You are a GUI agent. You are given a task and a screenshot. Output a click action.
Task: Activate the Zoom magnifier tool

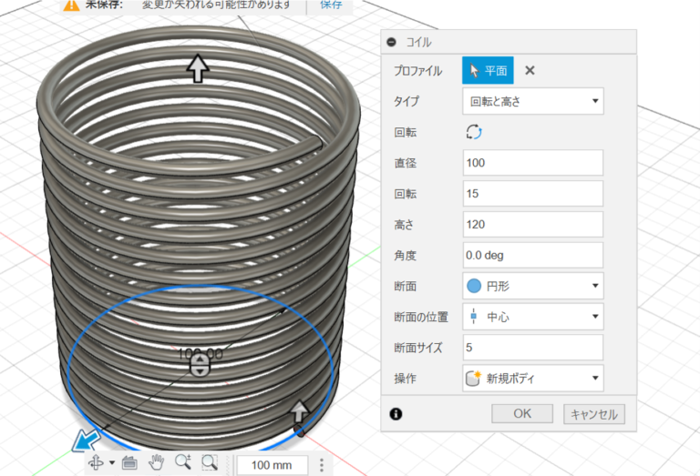(x=182, y=462)
